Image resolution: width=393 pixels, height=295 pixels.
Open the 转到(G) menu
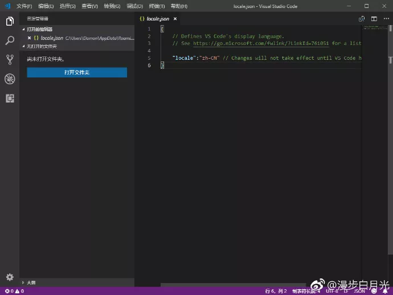tap(112, 6)
